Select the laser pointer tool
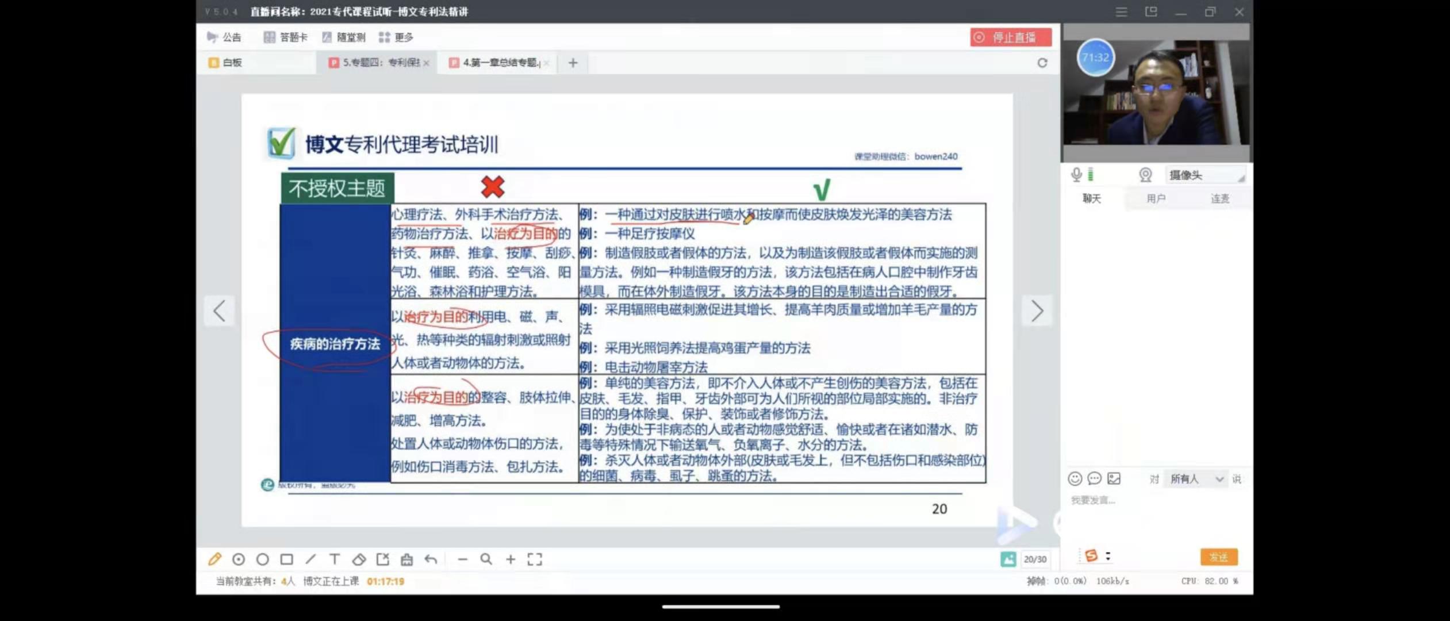The width and height of the screenshot is (1450, 621). (x=239, y=559)
